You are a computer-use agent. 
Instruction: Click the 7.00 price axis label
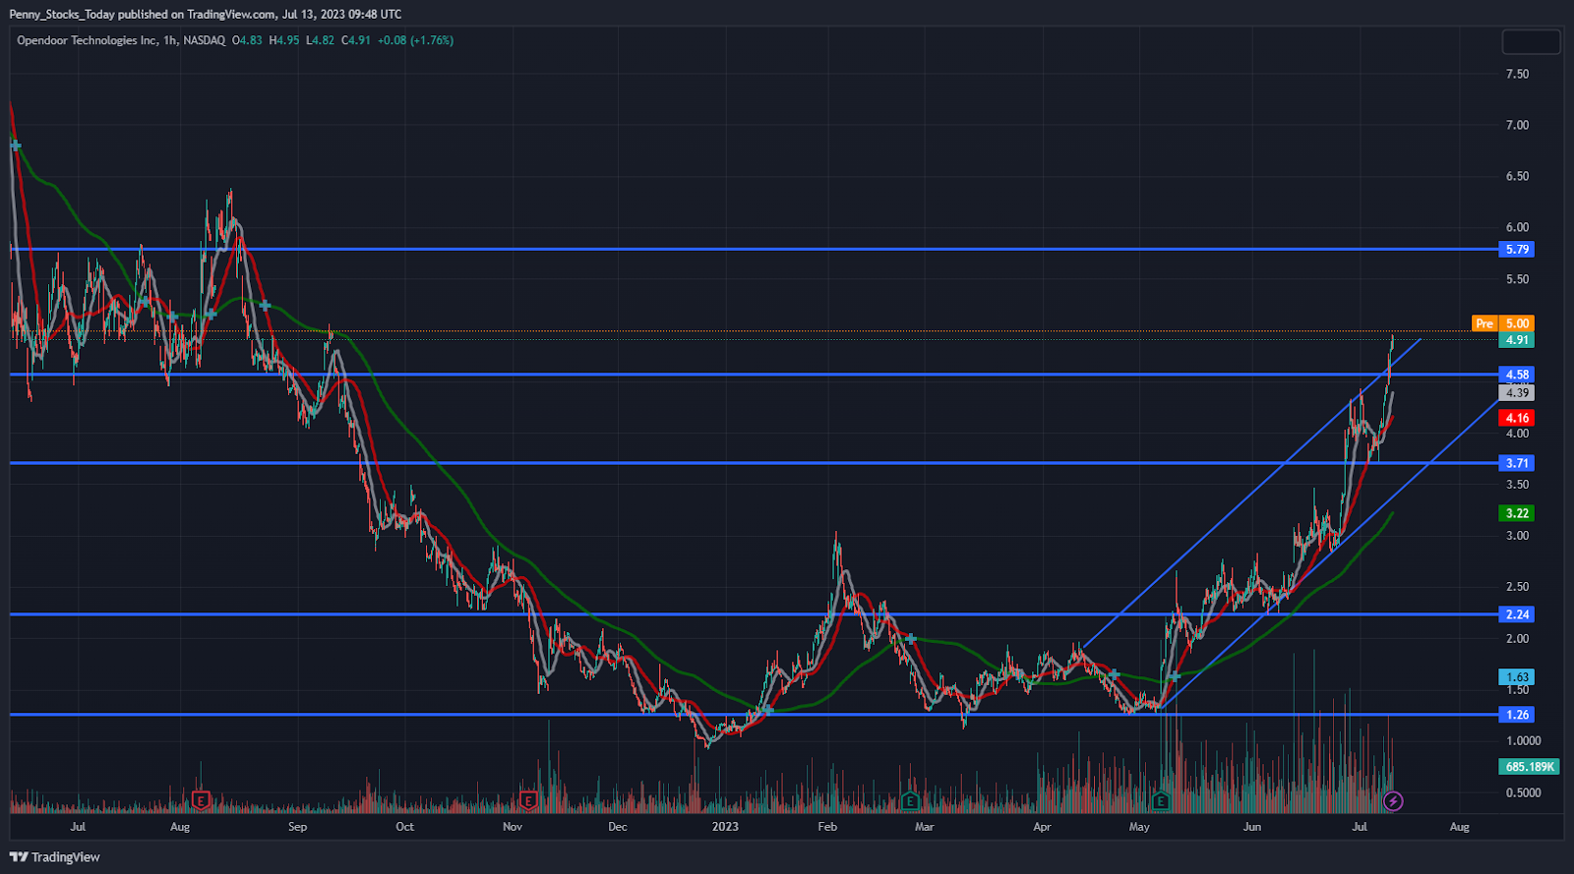(x=1517, y=125)
